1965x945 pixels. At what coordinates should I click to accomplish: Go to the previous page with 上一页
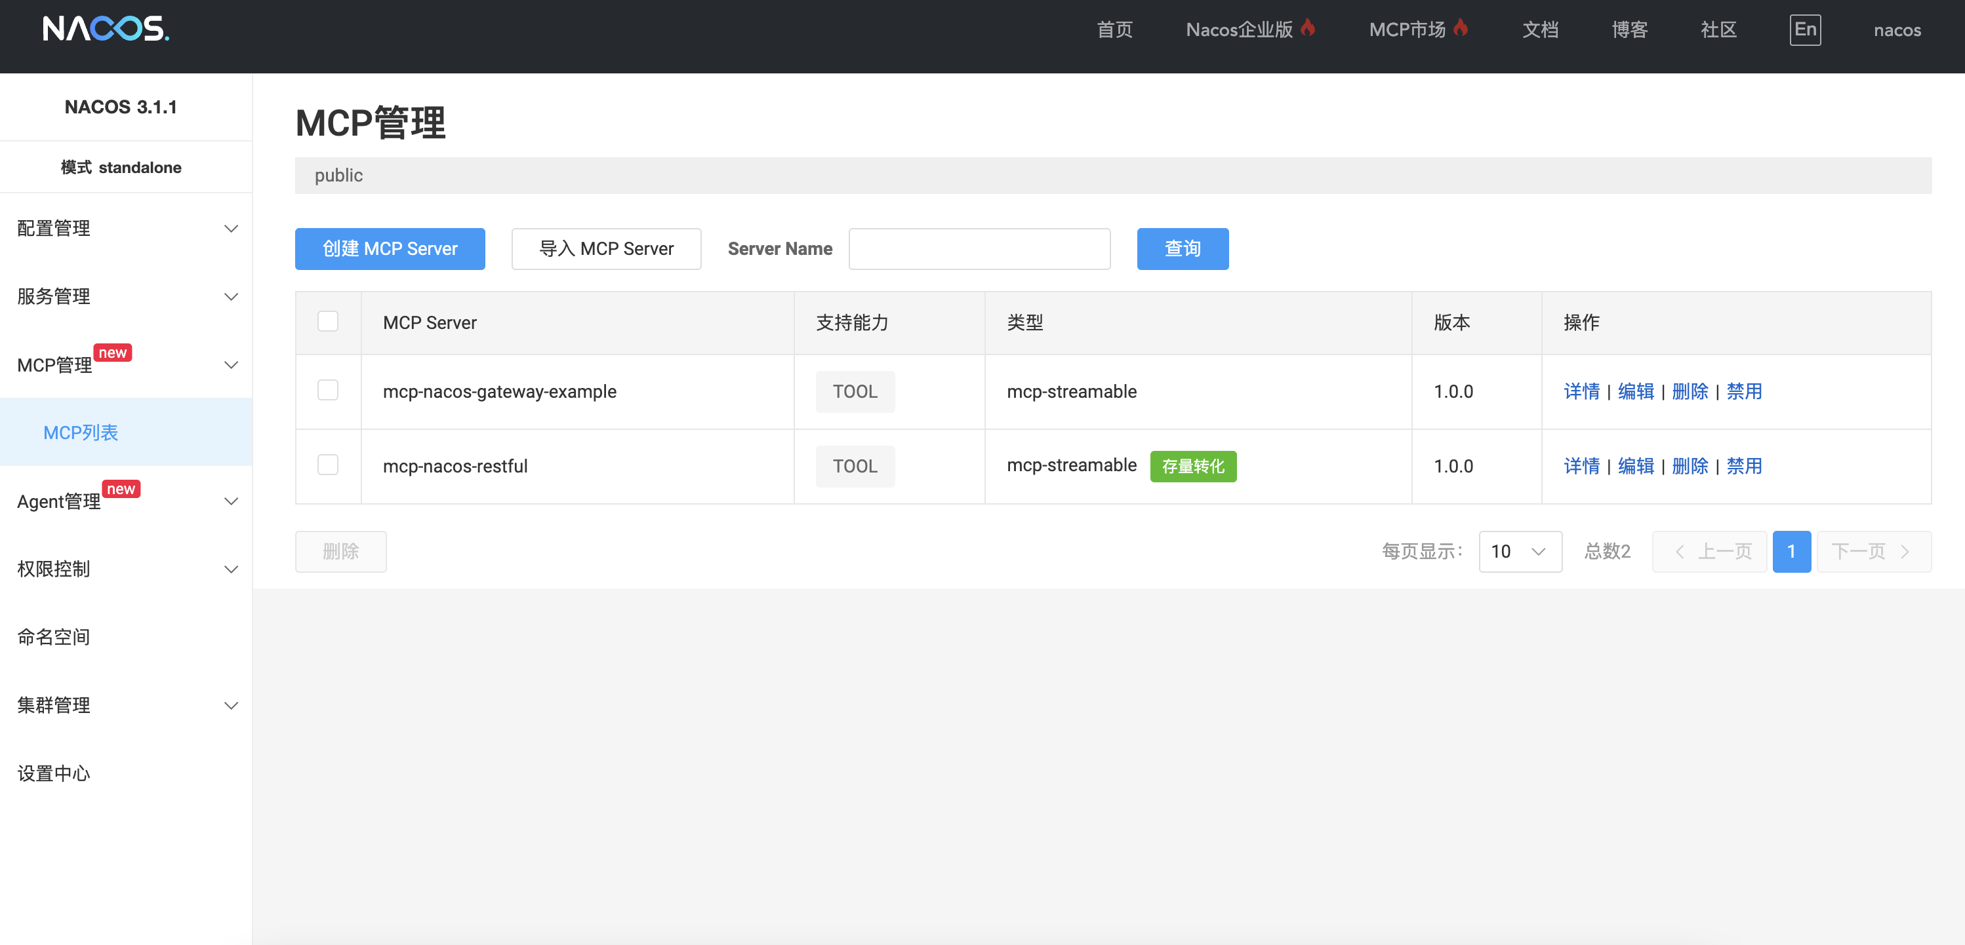[1709, 551]
